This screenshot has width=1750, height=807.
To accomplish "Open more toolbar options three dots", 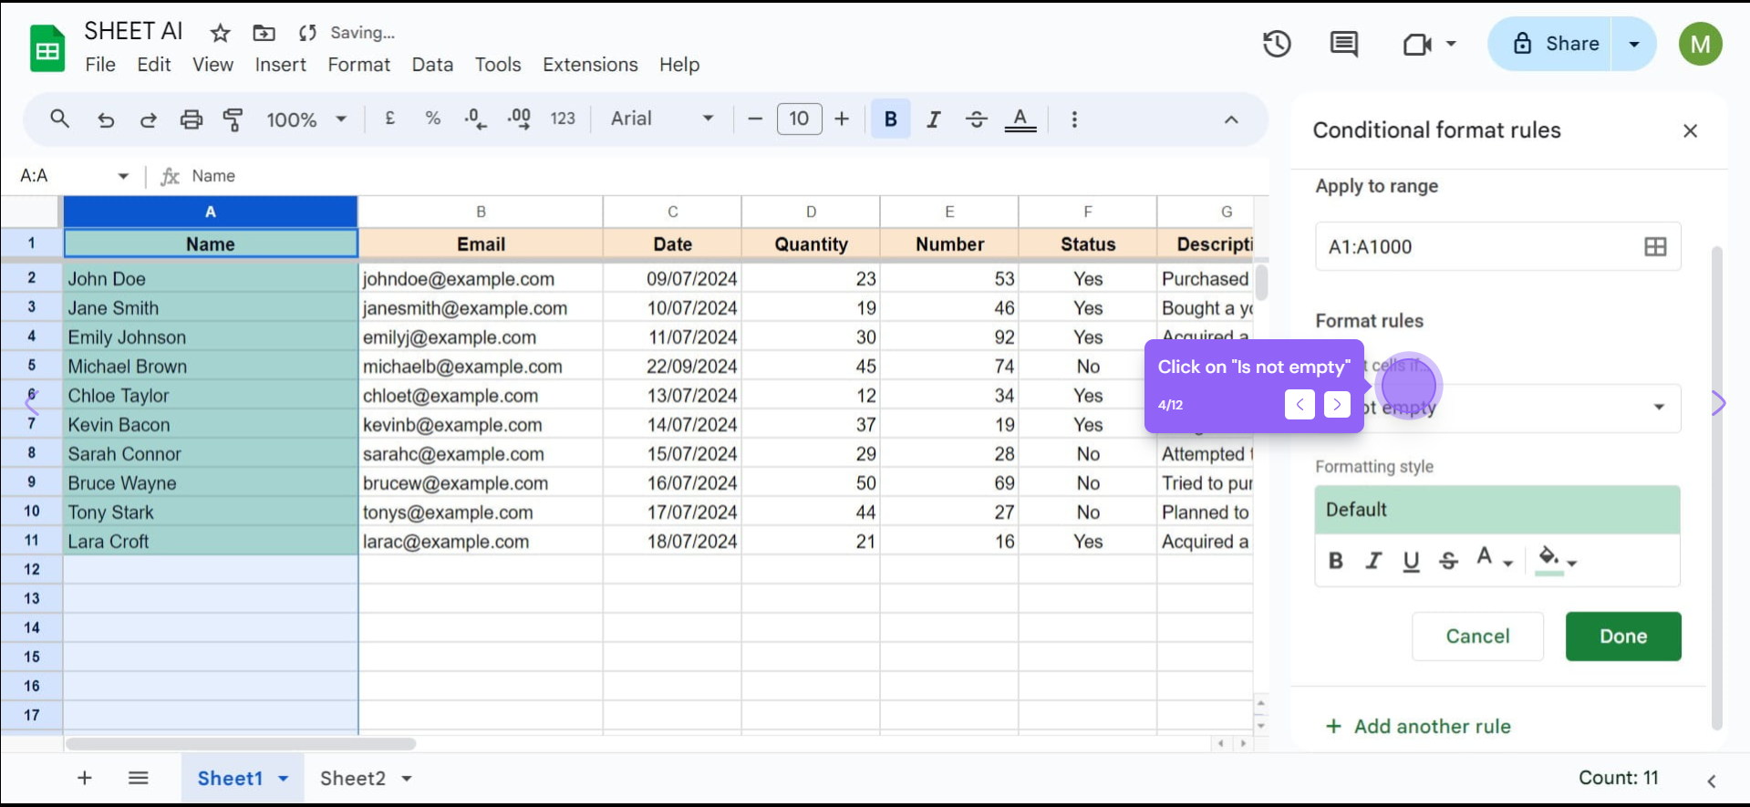I will (1074, 119).
